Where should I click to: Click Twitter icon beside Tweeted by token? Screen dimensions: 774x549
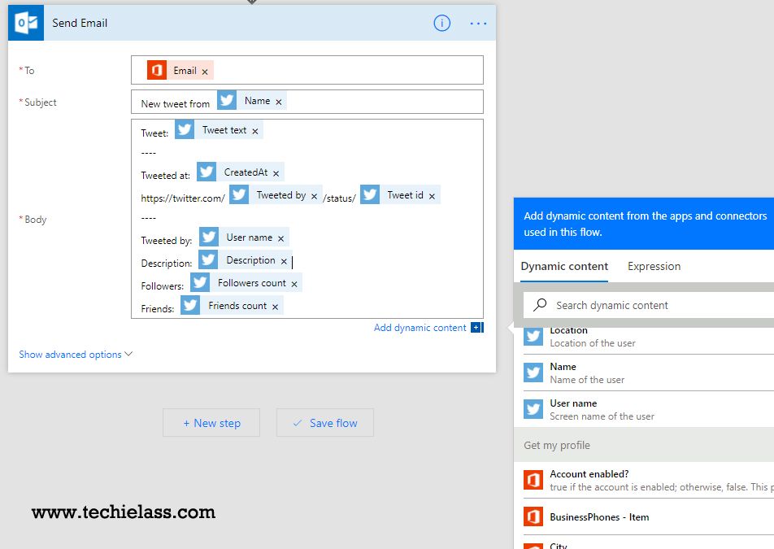(x=239, y=194)
